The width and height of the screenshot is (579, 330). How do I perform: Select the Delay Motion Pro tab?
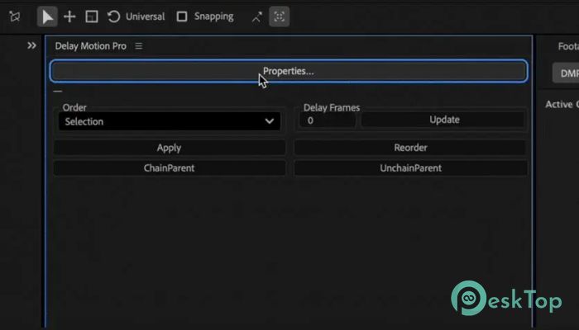point(90,46)
